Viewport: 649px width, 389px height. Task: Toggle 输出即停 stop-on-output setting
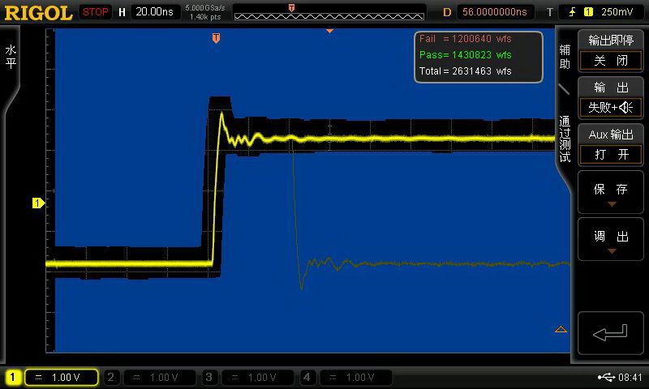tap(610, 51)
